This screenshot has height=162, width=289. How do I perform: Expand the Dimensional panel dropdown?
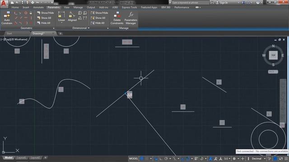coord(89,28)
